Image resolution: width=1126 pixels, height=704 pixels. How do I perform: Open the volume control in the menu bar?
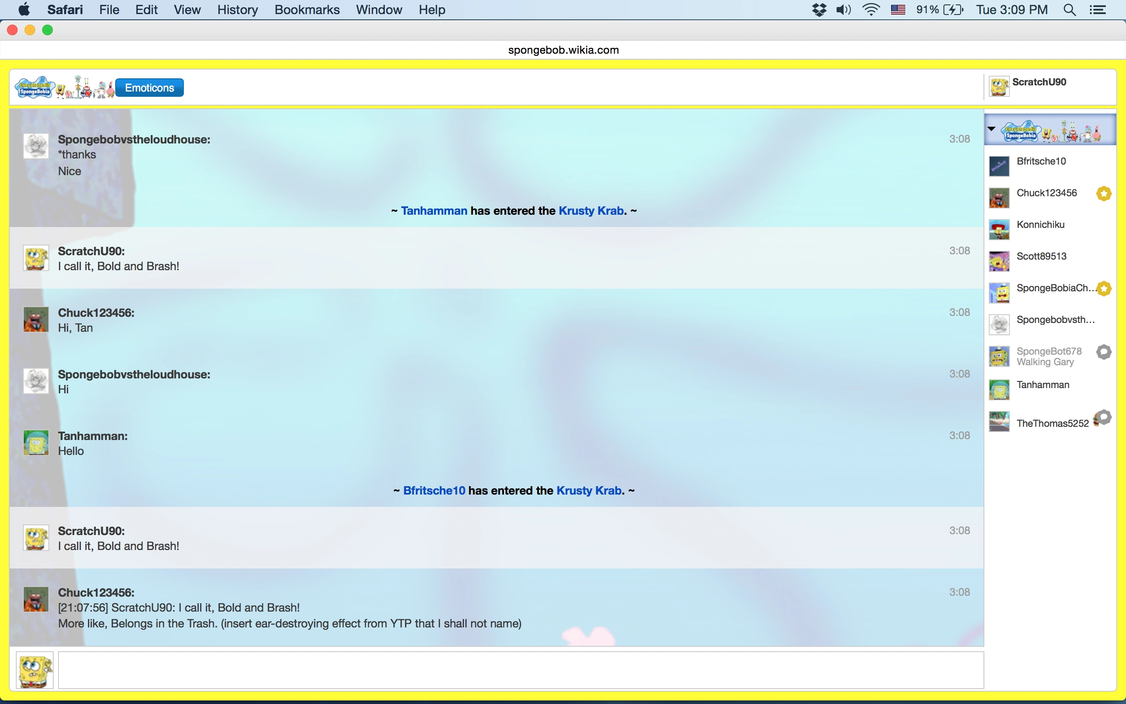(844, 10)
